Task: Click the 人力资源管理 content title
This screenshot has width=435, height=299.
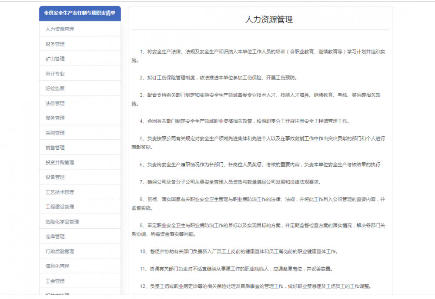Action: (269, 20)
